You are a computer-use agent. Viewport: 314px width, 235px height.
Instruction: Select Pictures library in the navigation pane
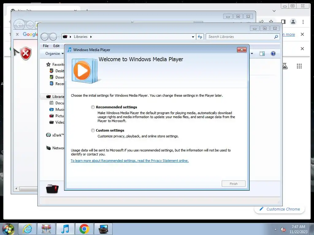pyautogui.click(x=57, y=116)
